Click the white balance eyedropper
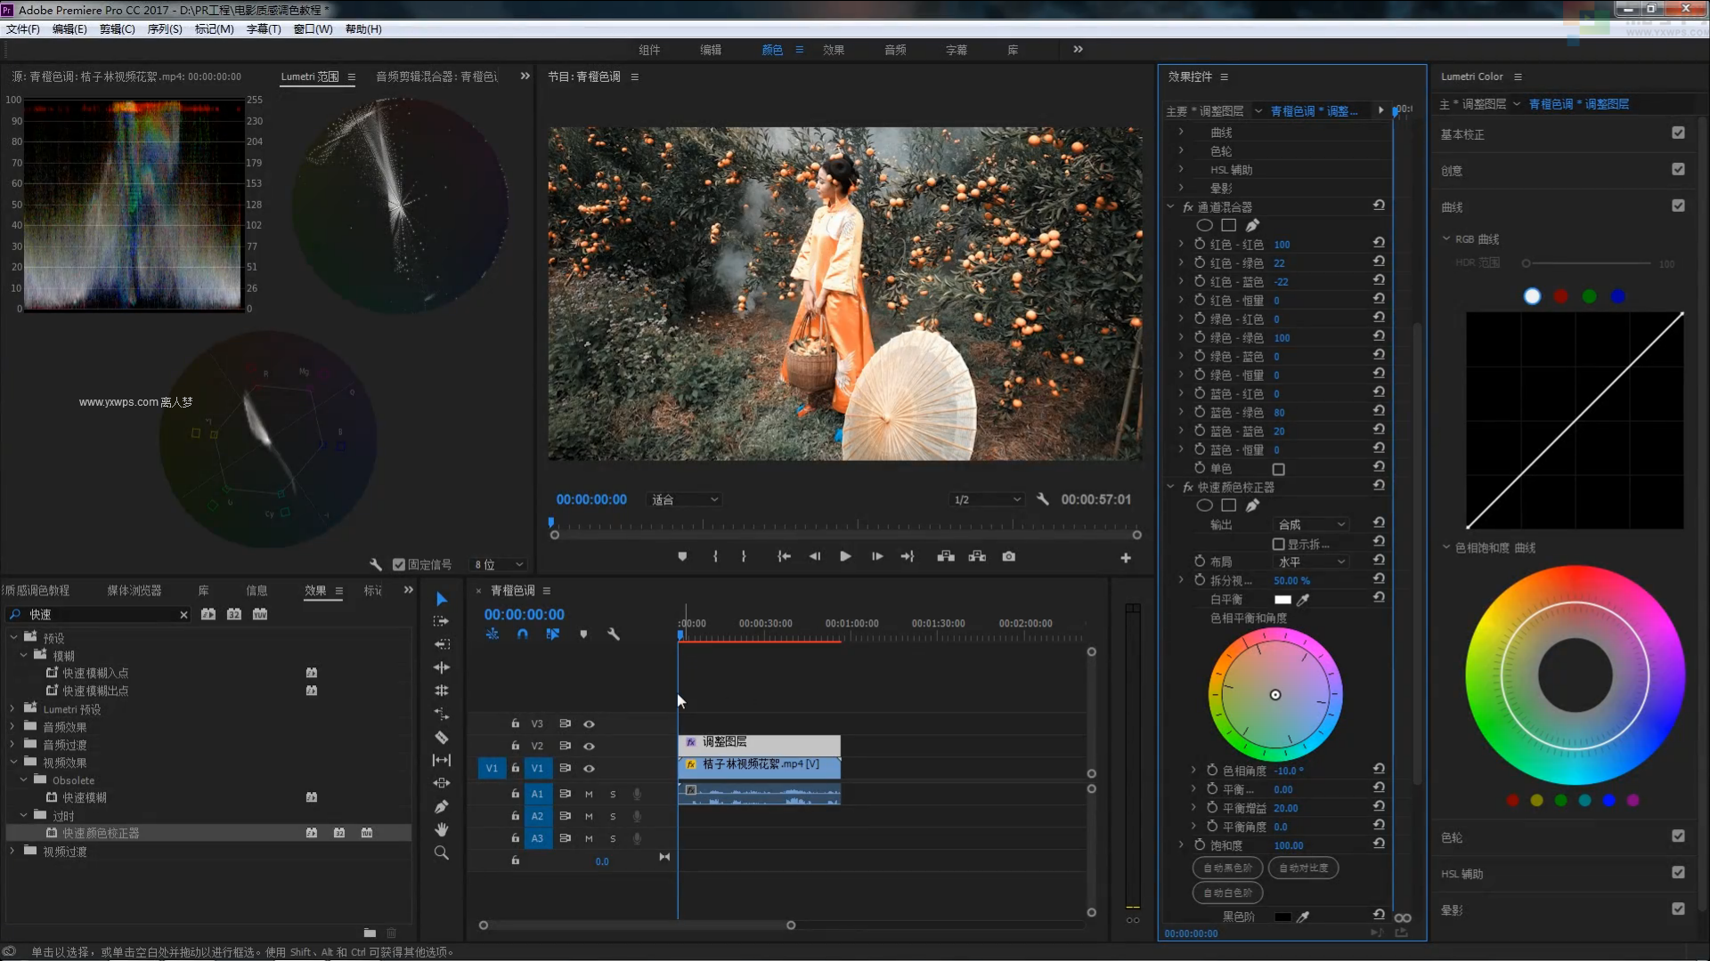This screenshot has height=961, width=1710. click(1303, 600)
